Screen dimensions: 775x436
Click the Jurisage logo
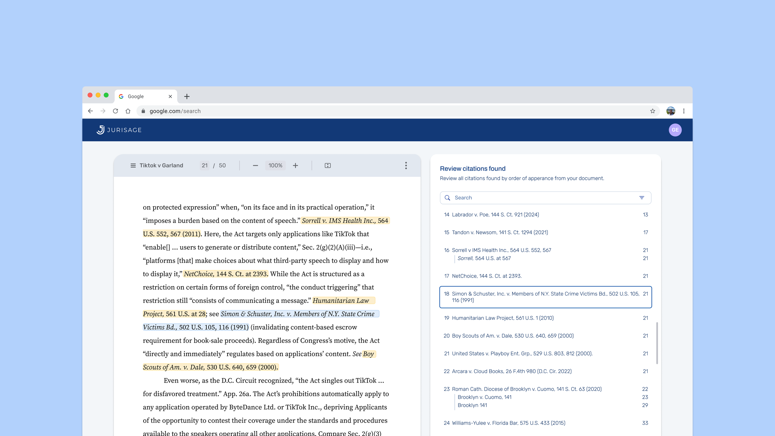[x=119, y=130]
